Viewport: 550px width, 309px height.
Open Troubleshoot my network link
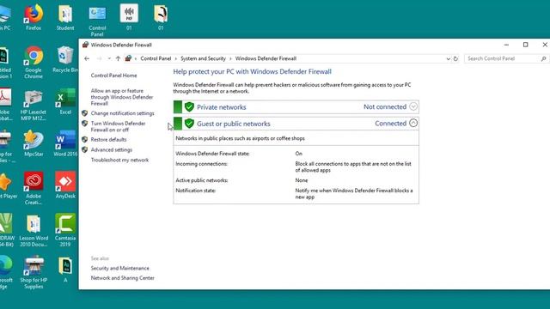pyautogui.click(x=119, y=160)
